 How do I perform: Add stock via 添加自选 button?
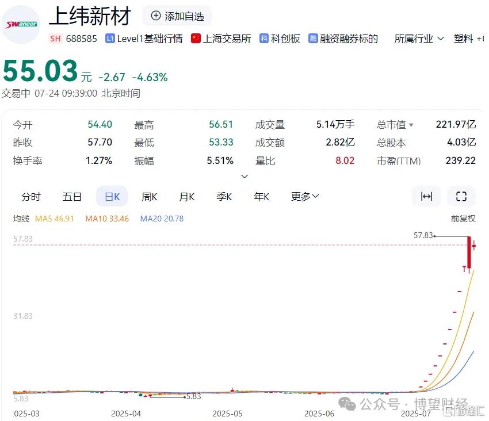pyautogui.click(x=177, y=16)
